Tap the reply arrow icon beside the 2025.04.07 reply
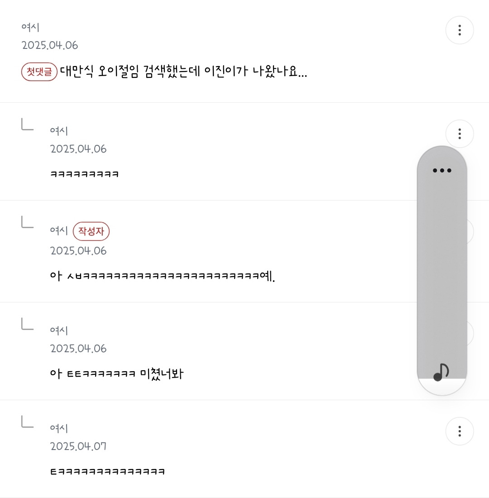 pyautogui.click(x=27, y=422)
